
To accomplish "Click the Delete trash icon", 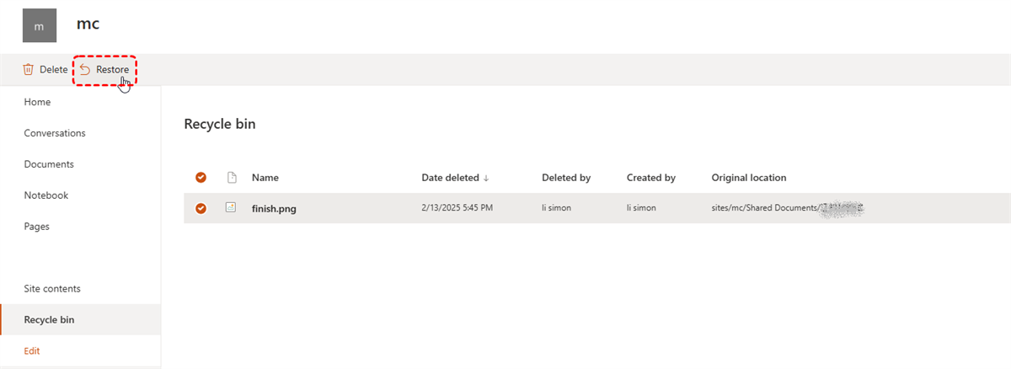I will [29, 70].
